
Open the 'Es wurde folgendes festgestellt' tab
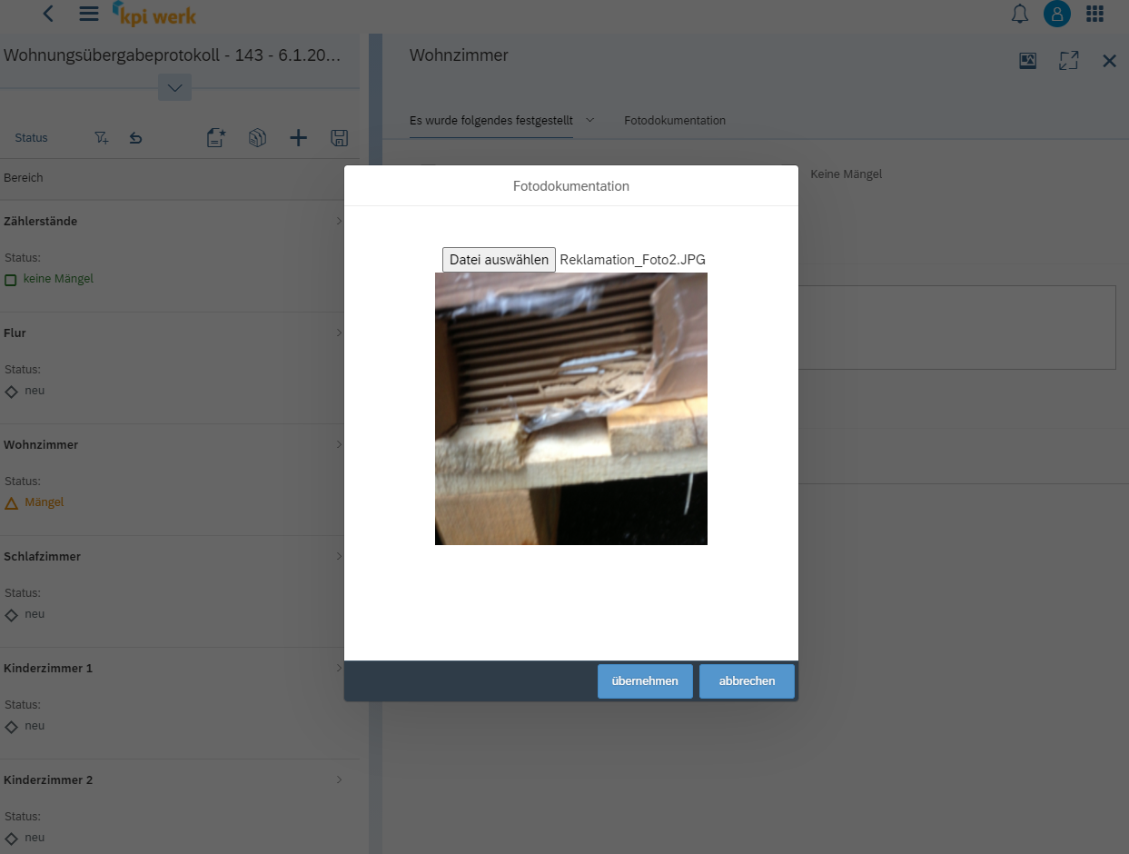[491, 120]
